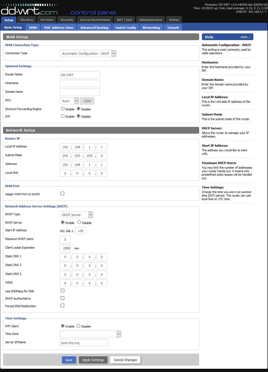Click the Cancel Changes button
Image resolution: width=268 pixels, height=372 pixels.
pos(125,360)
